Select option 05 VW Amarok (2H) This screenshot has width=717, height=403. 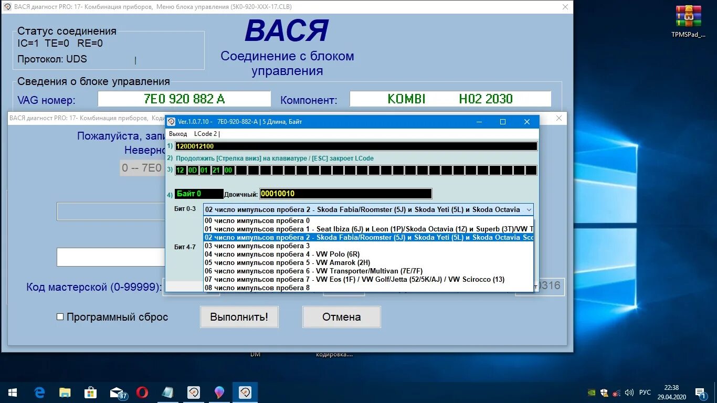368,263
